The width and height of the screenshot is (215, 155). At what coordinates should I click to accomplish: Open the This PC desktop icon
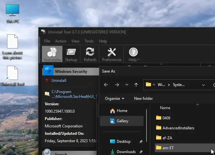pos(12,13)
